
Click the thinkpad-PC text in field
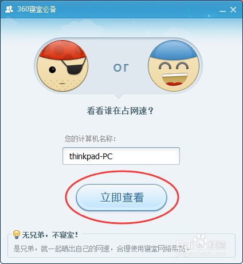tap(91, 156)
